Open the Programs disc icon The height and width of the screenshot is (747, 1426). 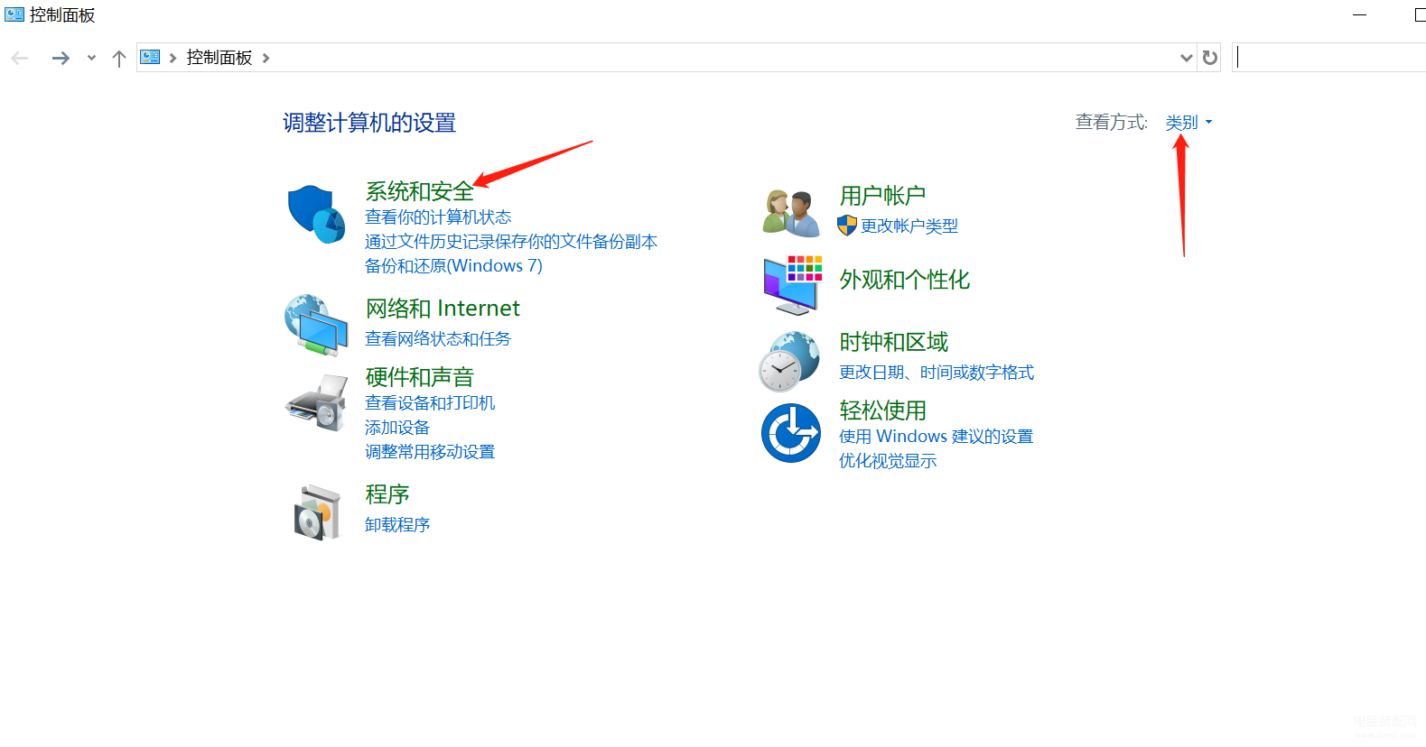click(x=317, y=512)
